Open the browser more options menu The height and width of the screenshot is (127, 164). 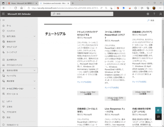point(160,8)
